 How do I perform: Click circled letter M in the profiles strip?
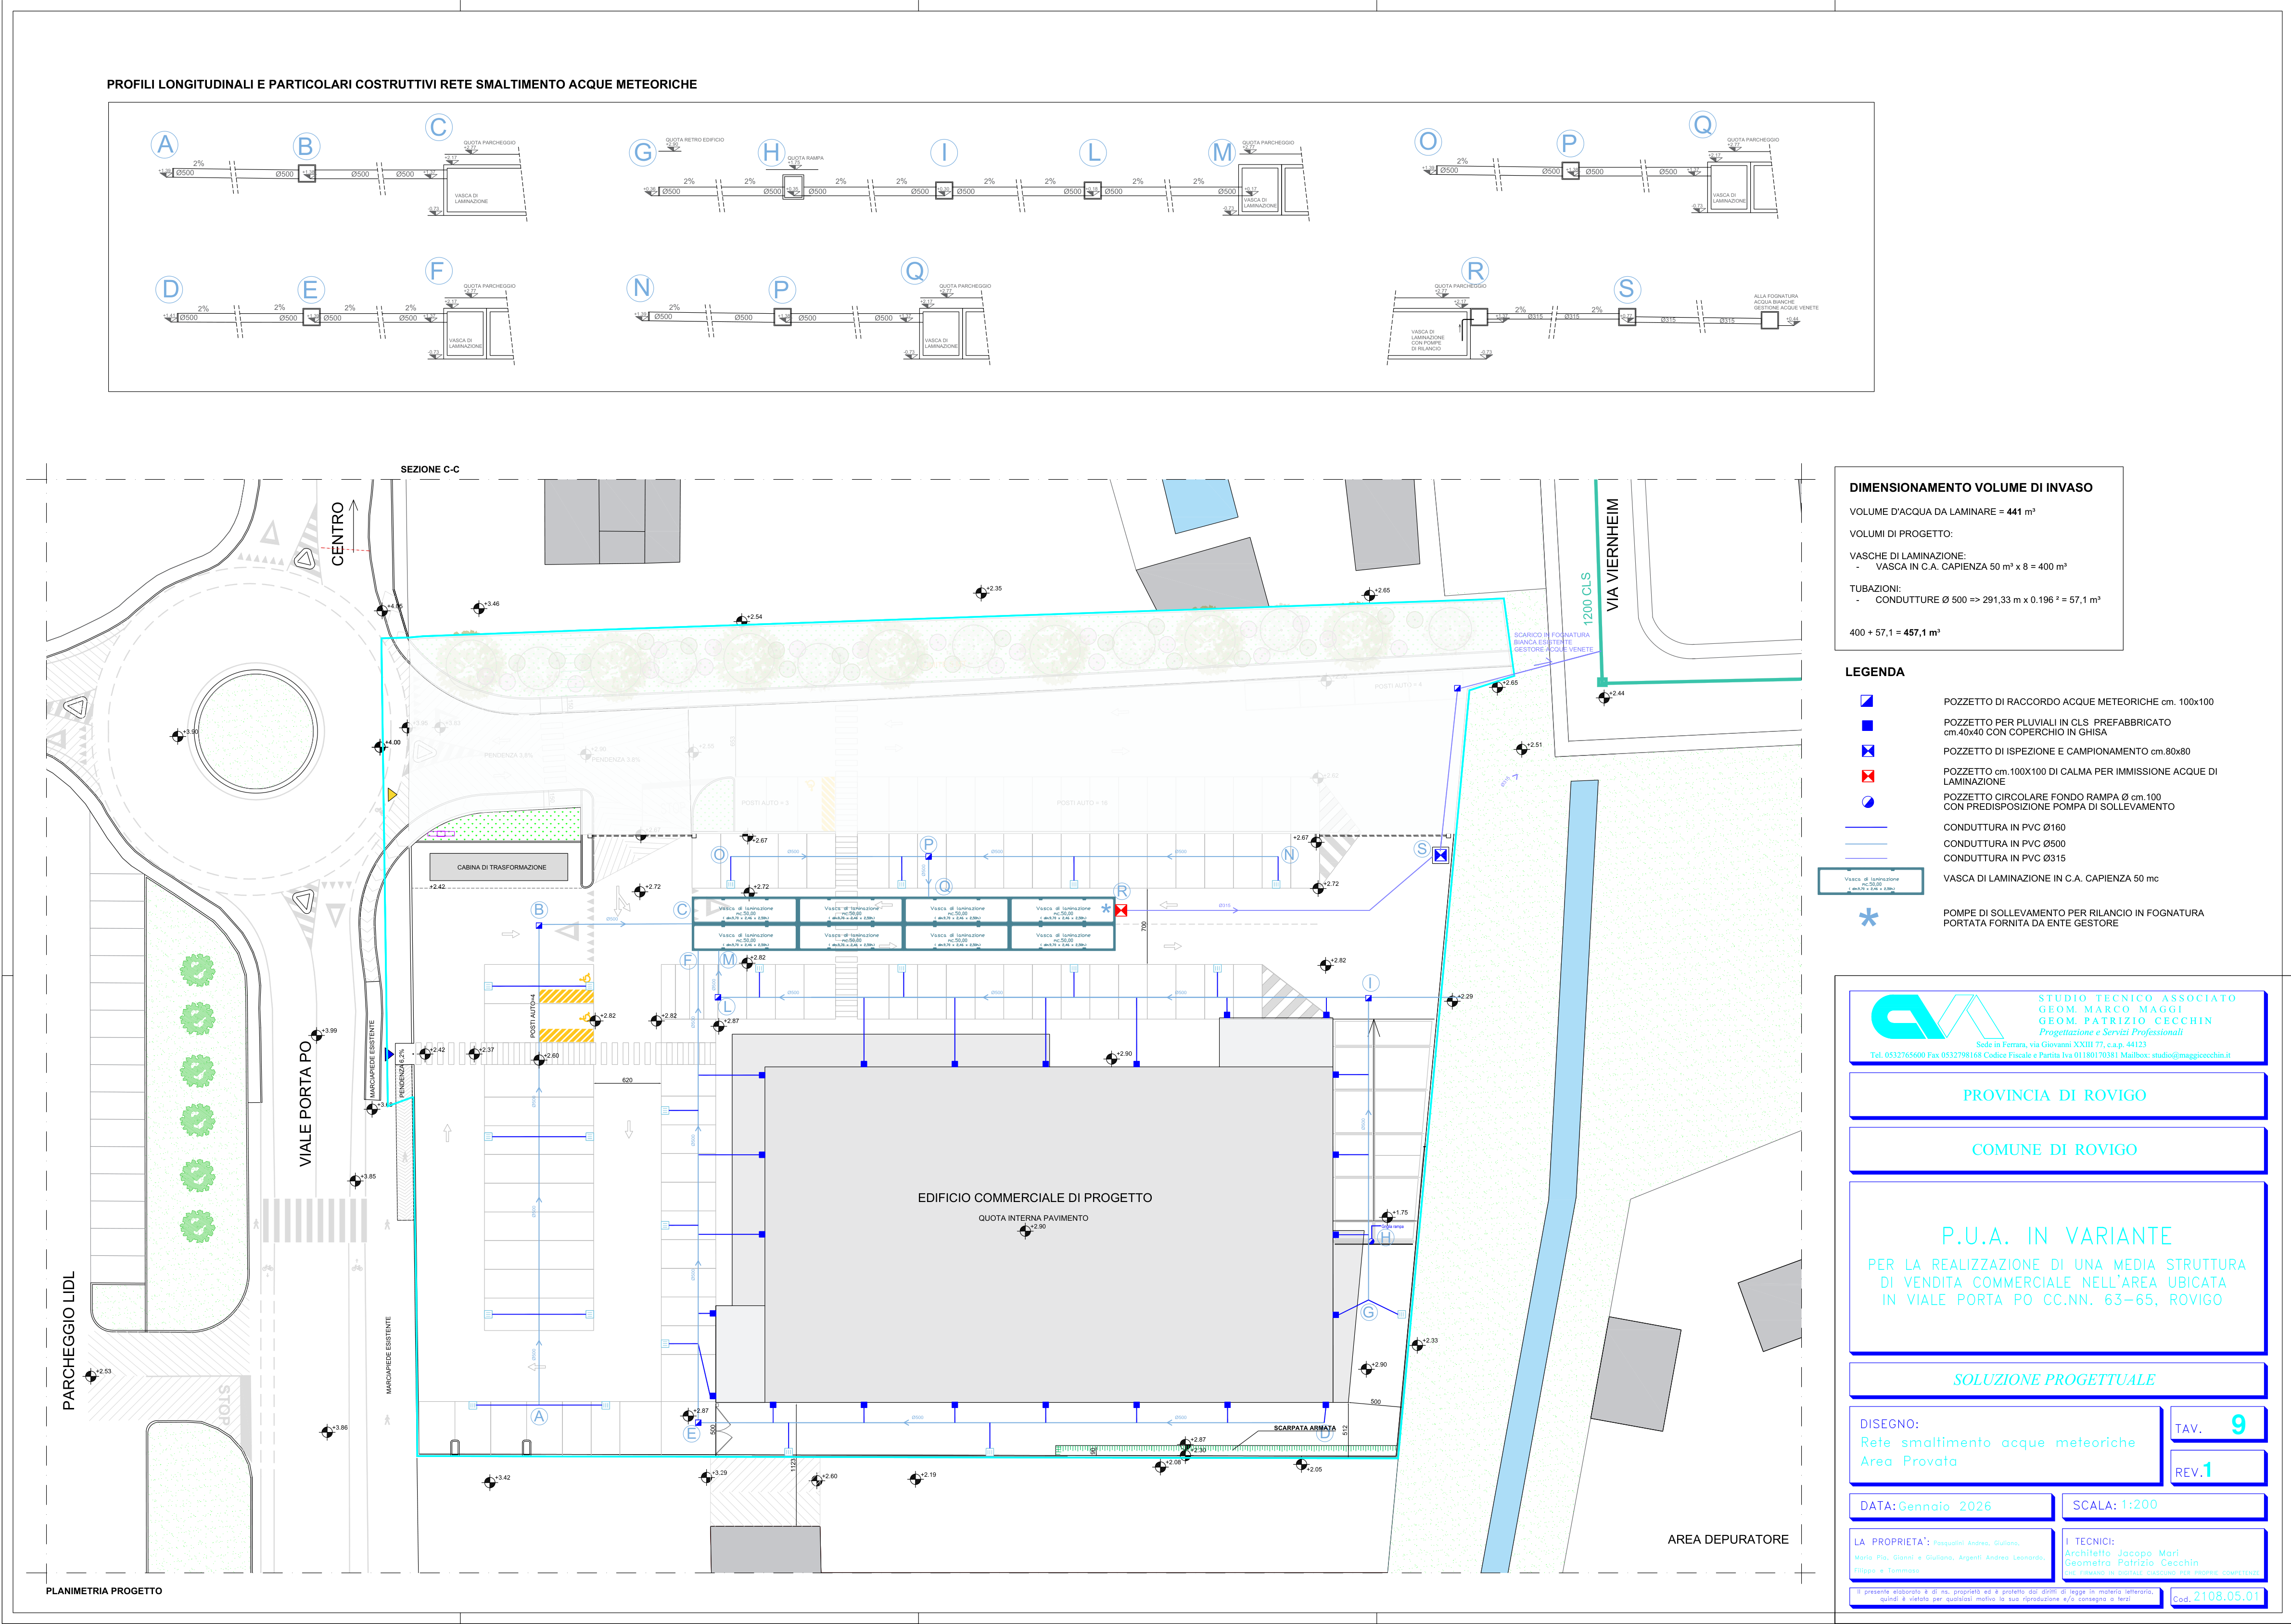click(1222, 152)
